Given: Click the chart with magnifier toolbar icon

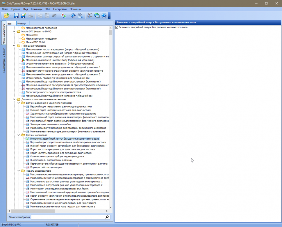Looking at the screenshot, I should click(63, 16).
